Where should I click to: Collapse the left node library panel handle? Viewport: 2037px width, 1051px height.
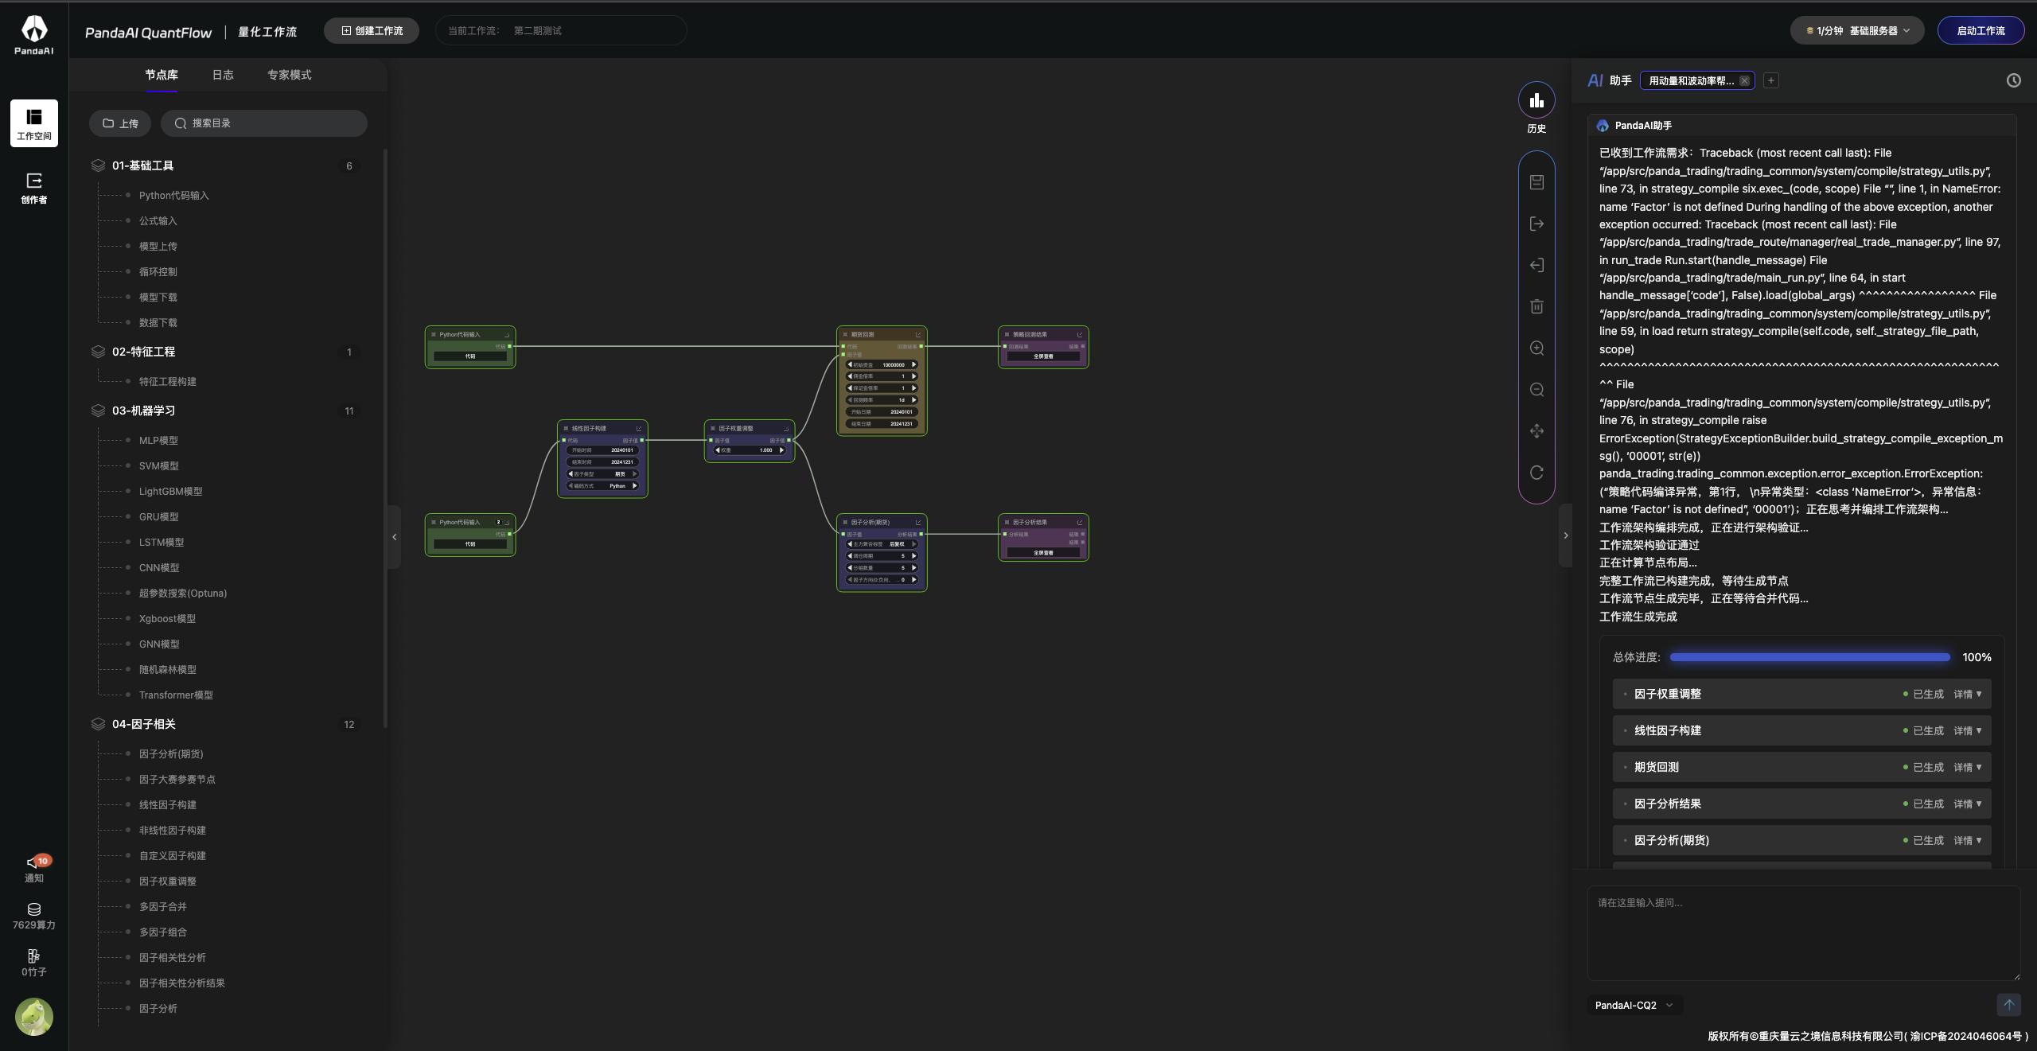point(394,537)
